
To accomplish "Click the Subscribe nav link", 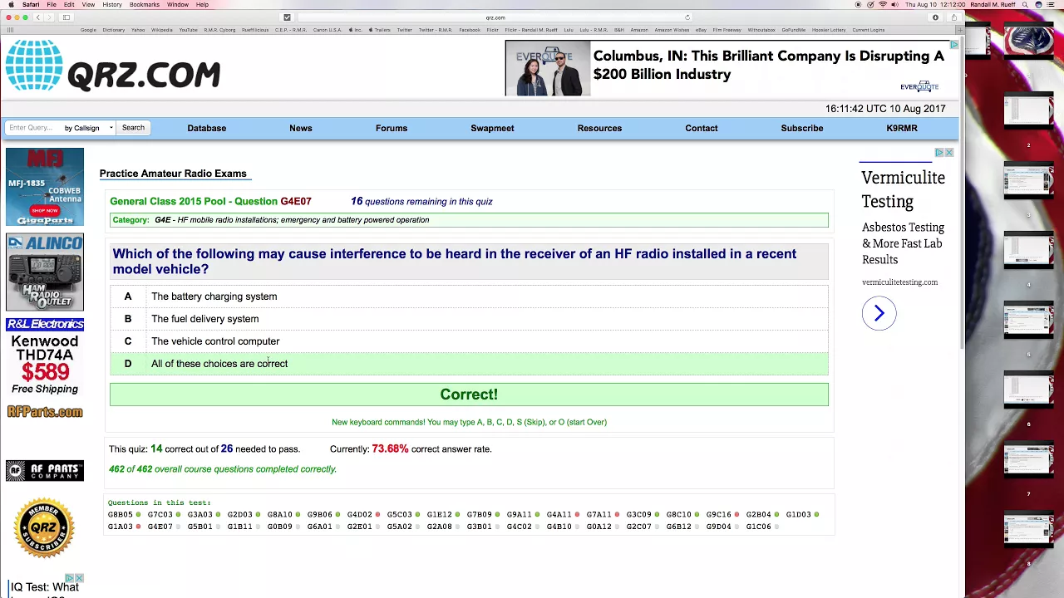I will (x=802, y=128).
